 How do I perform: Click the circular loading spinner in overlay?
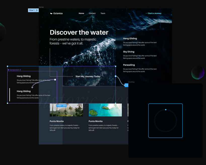(x=165, y=121)
